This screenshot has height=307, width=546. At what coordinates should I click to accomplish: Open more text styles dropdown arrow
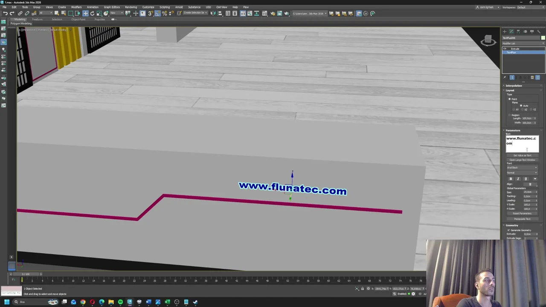[x=536, y=179]
